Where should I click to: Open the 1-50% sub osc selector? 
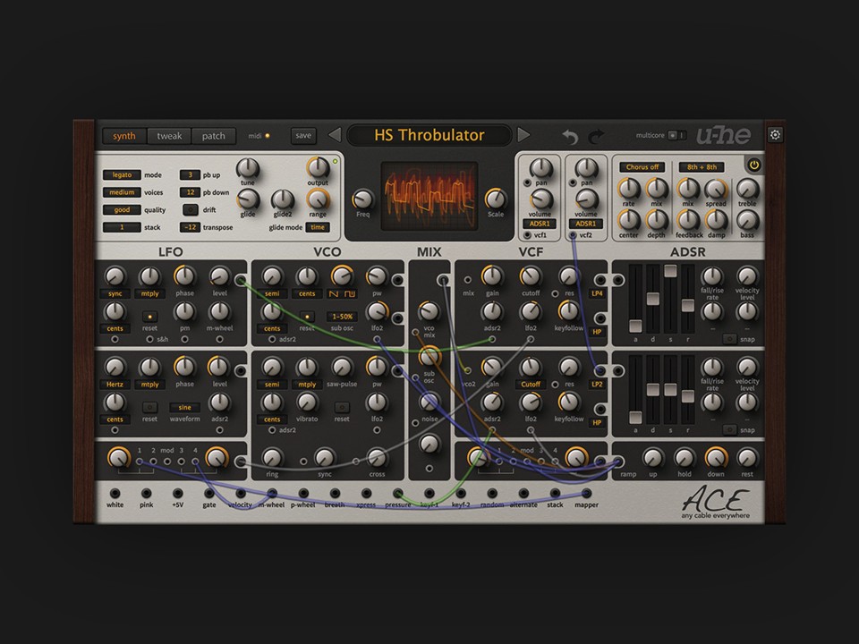pos(342,317)
